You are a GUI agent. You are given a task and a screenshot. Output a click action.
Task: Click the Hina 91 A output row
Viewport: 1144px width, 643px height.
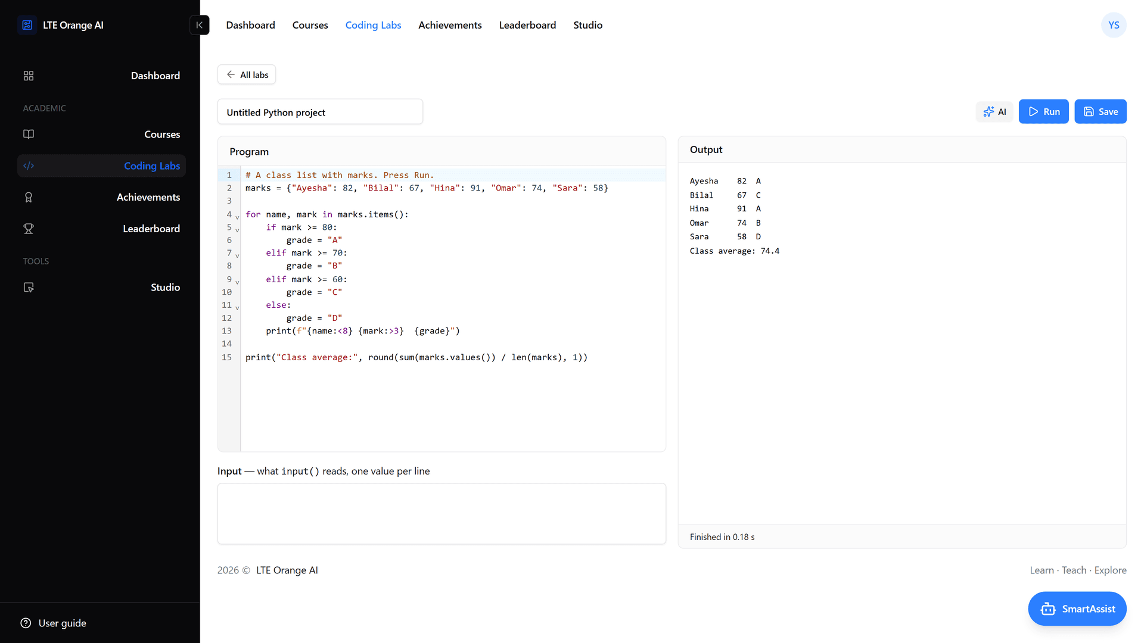(x=725, y=208)
